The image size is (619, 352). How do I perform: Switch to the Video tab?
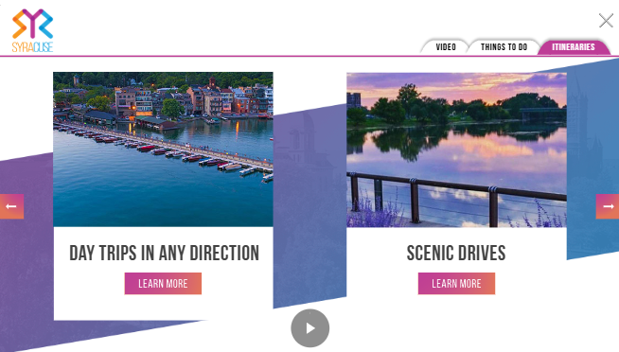pyautogui.click(x=446, y=47)
